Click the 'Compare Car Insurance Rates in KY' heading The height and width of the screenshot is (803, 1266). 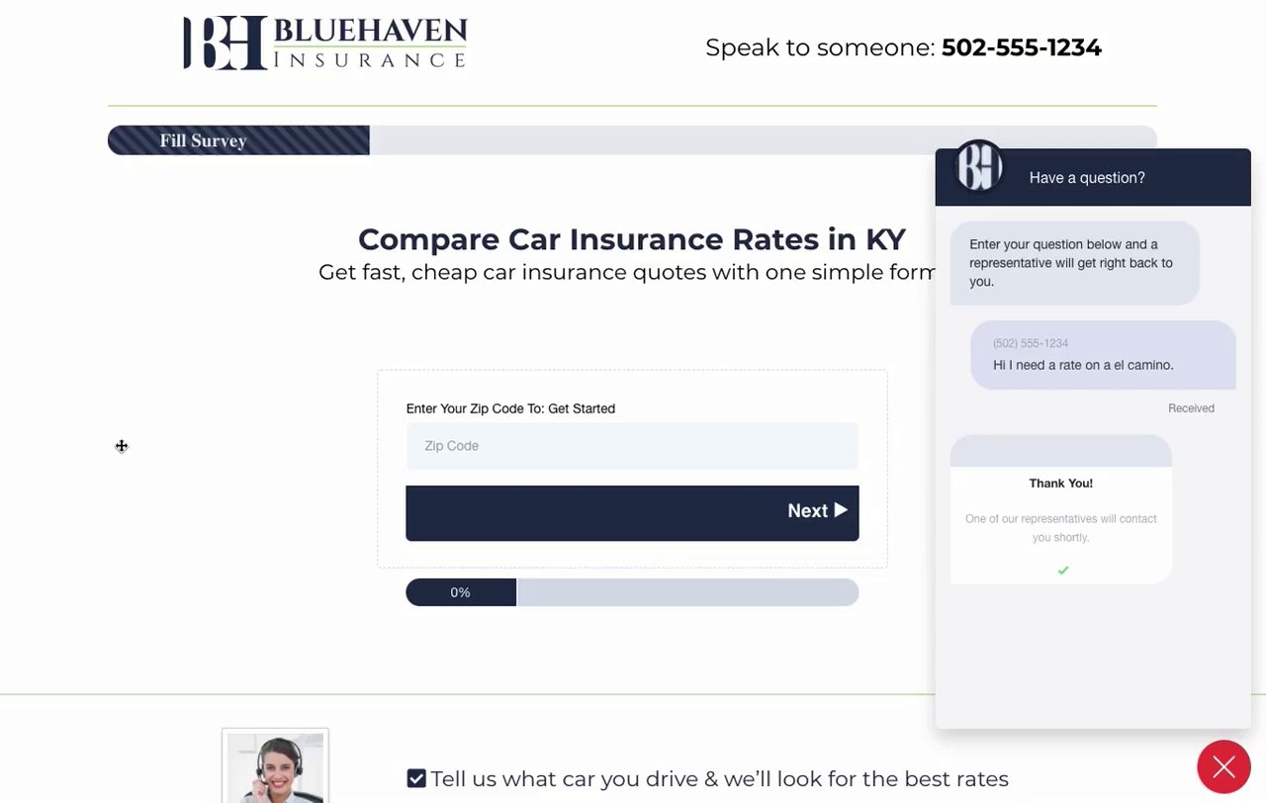631,239
